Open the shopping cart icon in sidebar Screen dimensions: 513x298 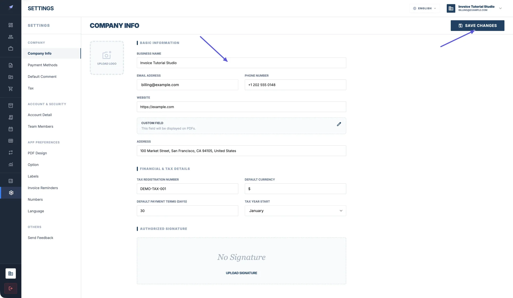pos(11,89)
